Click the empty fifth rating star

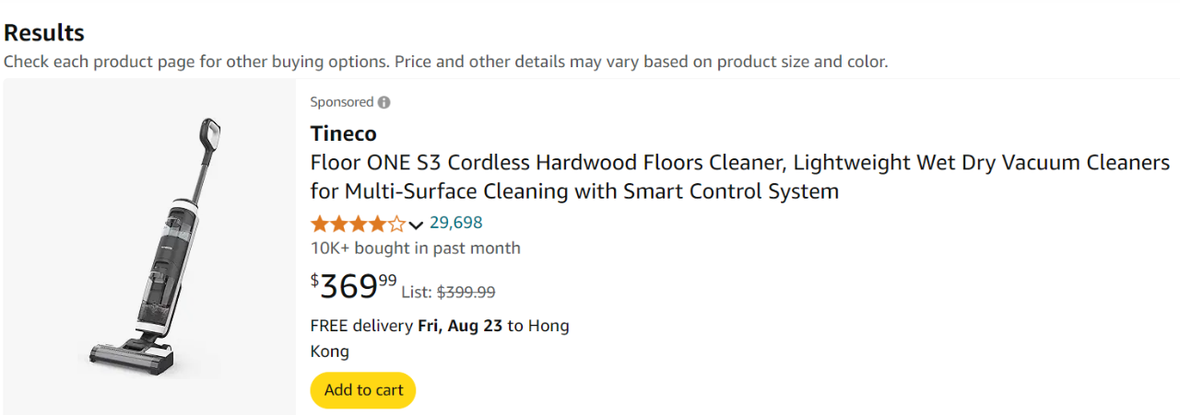397,224
